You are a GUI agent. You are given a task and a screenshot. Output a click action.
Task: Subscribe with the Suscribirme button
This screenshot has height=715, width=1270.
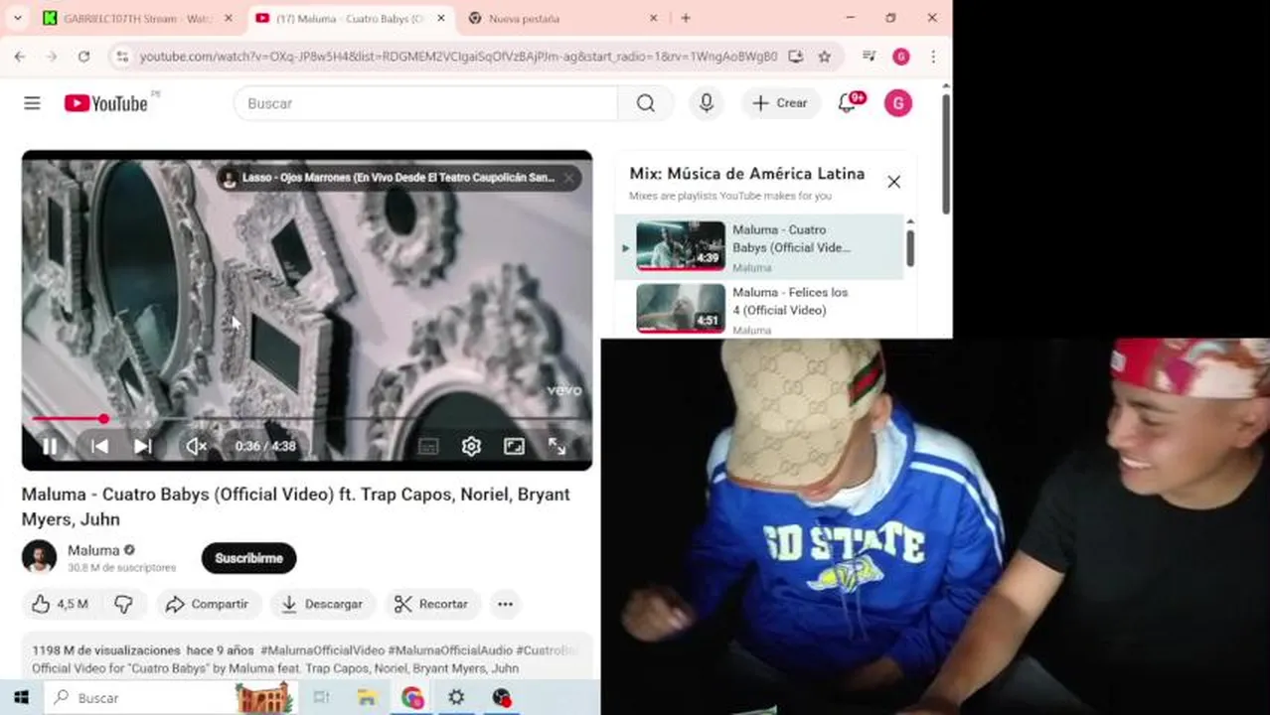coord(248,558)
